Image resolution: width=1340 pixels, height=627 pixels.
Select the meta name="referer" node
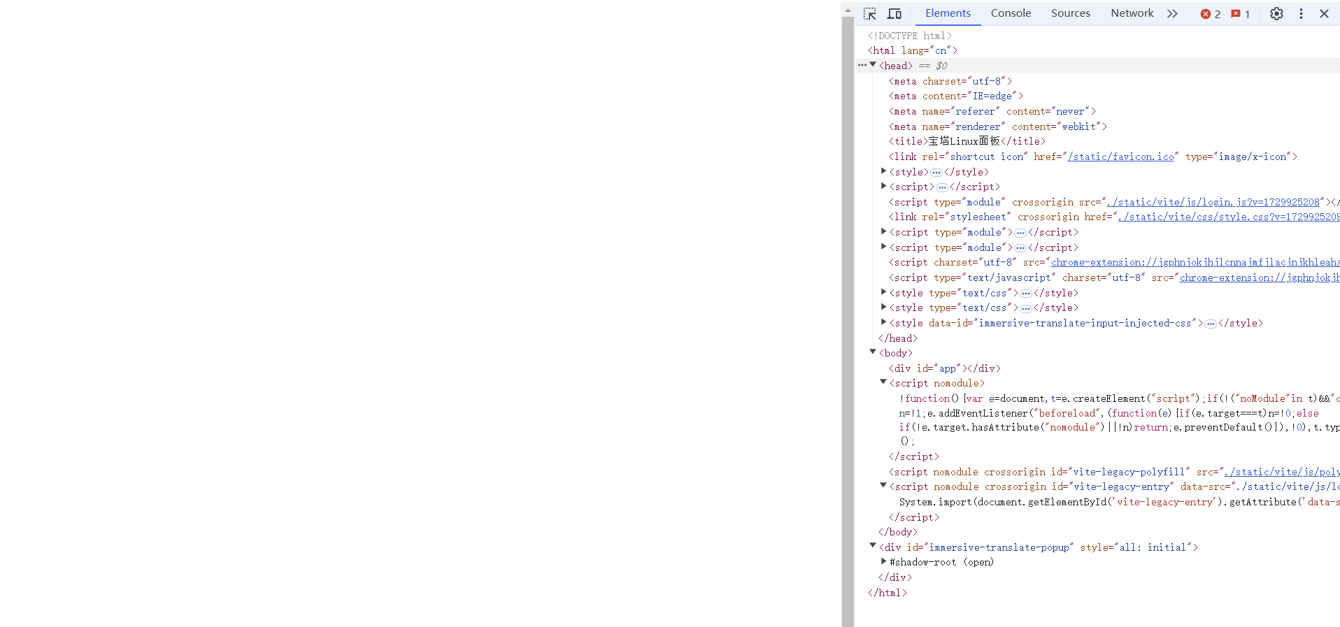(992, 111)
